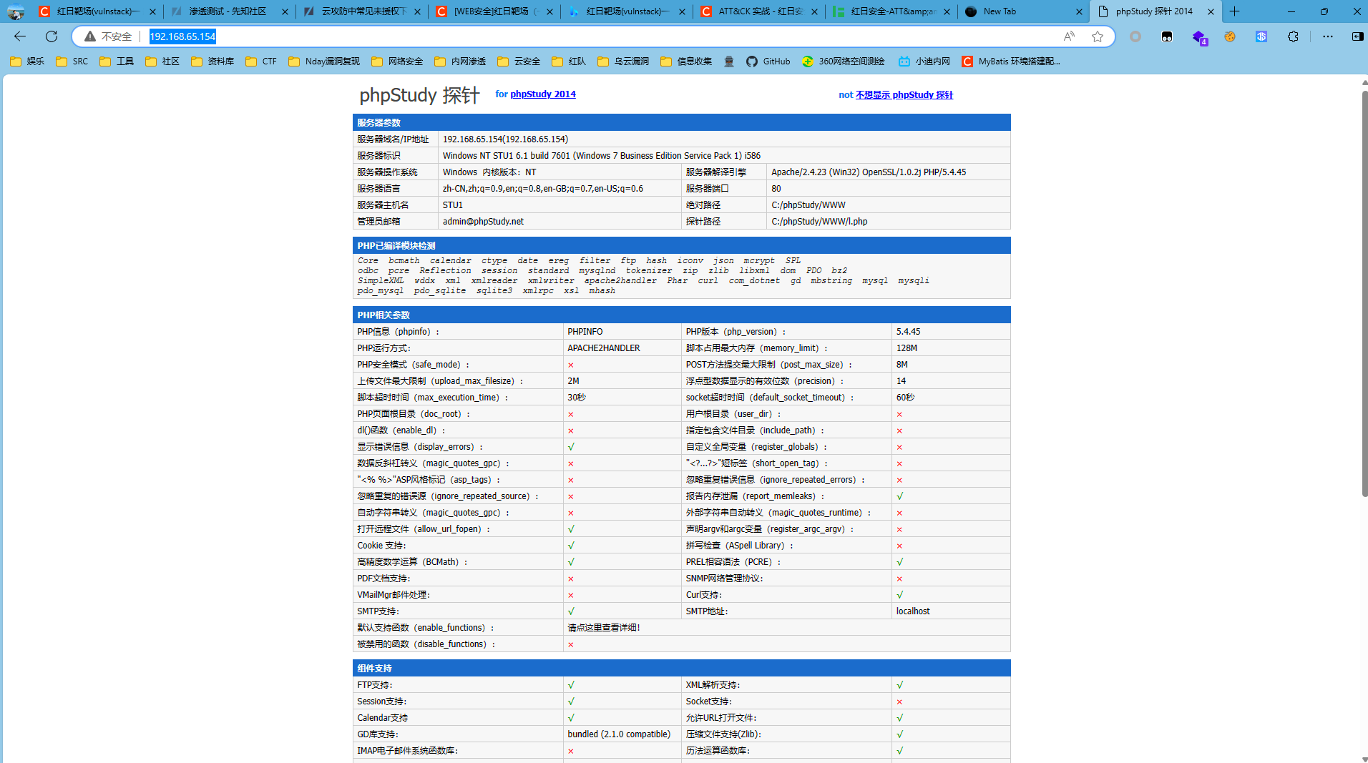Screen dimensions: 1368x763
Task: Click the user profile avatar icon
Action: 16,11
